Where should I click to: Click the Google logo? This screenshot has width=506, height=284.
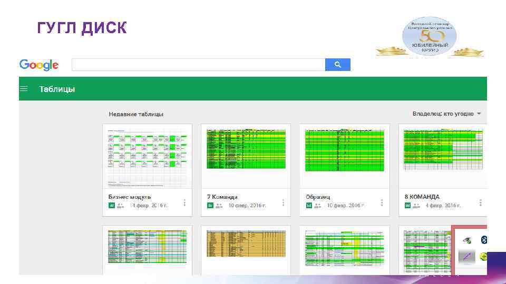(38, 65)
